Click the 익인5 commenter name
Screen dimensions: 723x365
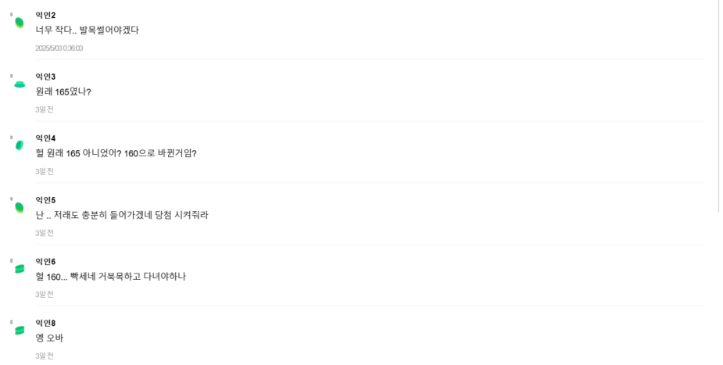click(x=45, y=200)
